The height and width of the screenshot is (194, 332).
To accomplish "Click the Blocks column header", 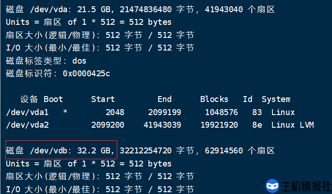I will click(214, 99).
